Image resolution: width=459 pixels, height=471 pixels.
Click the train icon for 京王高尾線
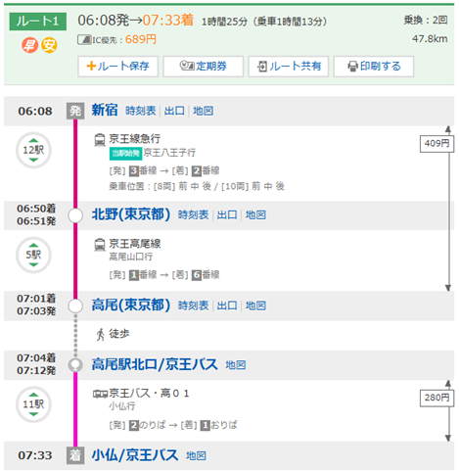(x=100, y=245)
